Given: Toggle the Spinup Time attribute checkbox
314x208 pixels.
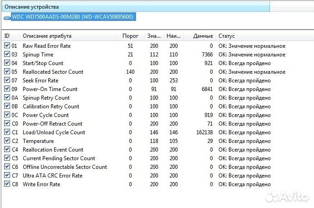Looking at the screenshot, I should click(7, 55).
